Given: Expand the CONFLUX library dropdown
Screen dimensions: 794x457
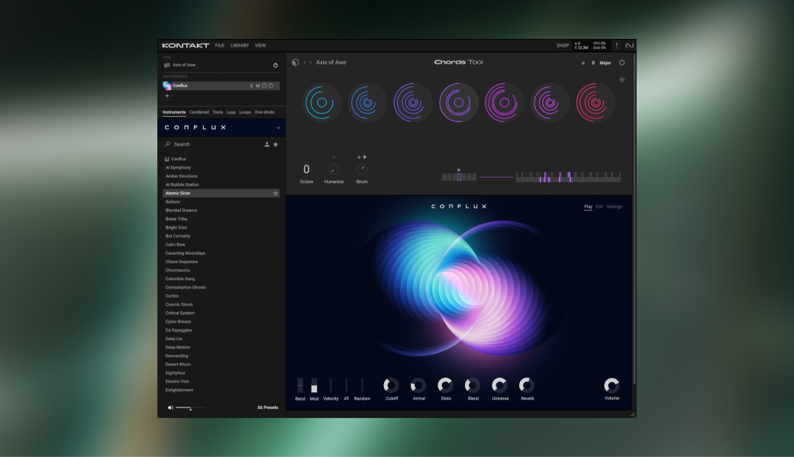Looking at the screenshot, I should pos(278,127).
